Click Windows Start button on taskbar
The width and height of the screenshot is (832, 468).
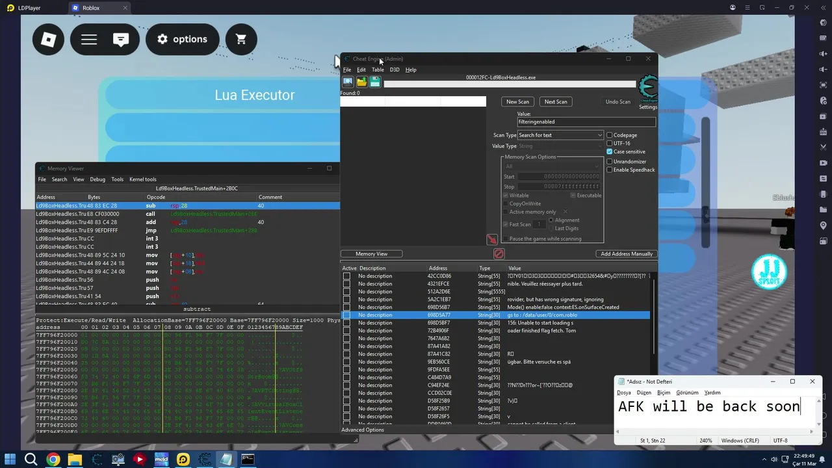pos(10,460)
